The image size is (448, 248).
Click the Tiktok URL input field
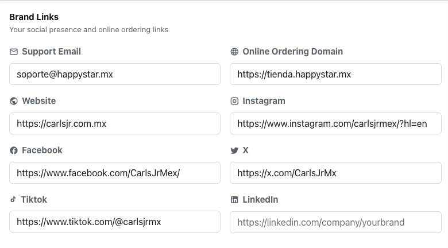[x=115, y=222]
